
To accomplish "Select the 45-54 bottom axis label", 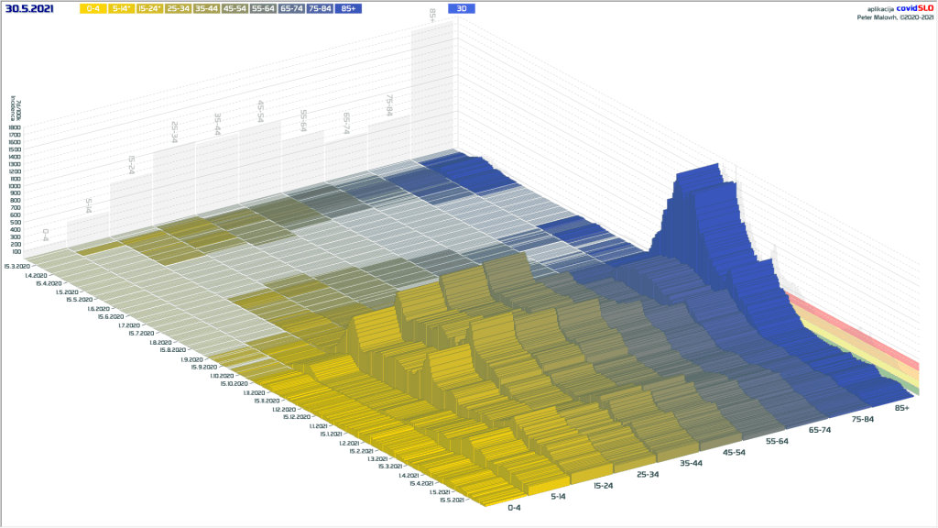I will coord(735,452).
